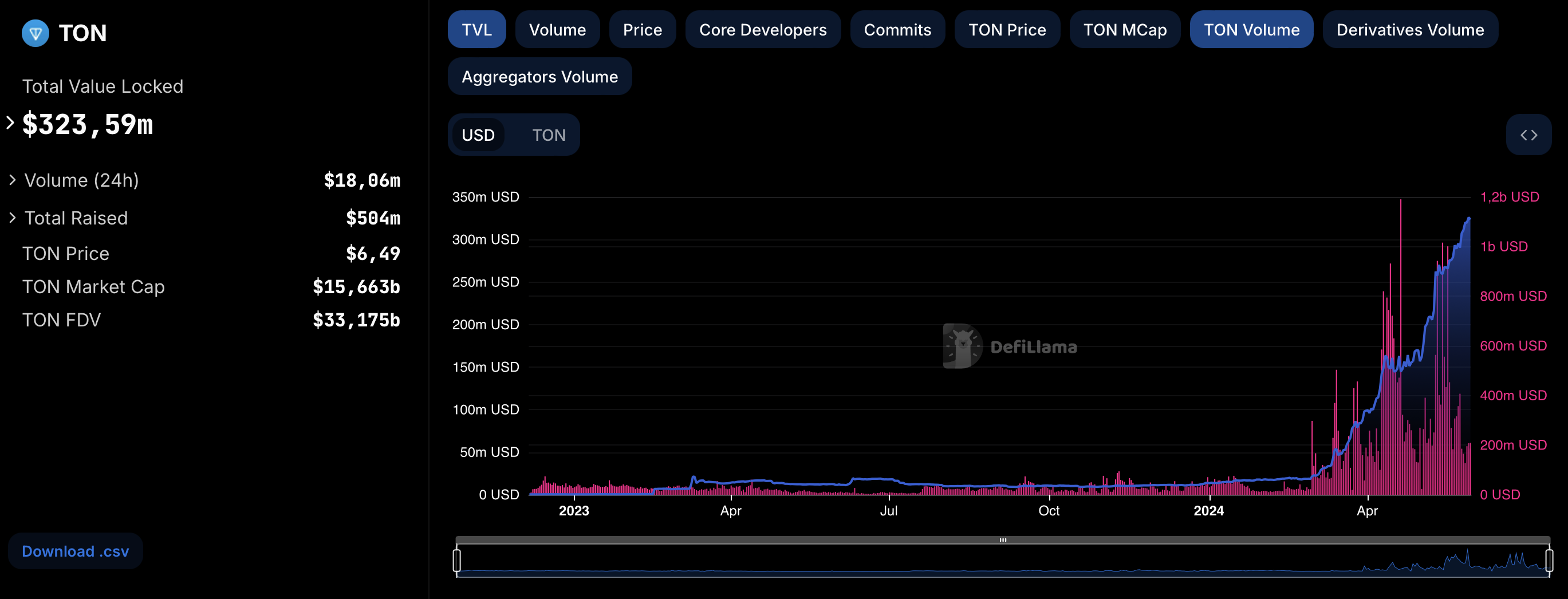Expand the Volume (24h) details
Screen dimensions: 1568x599
tap(12, 180)
